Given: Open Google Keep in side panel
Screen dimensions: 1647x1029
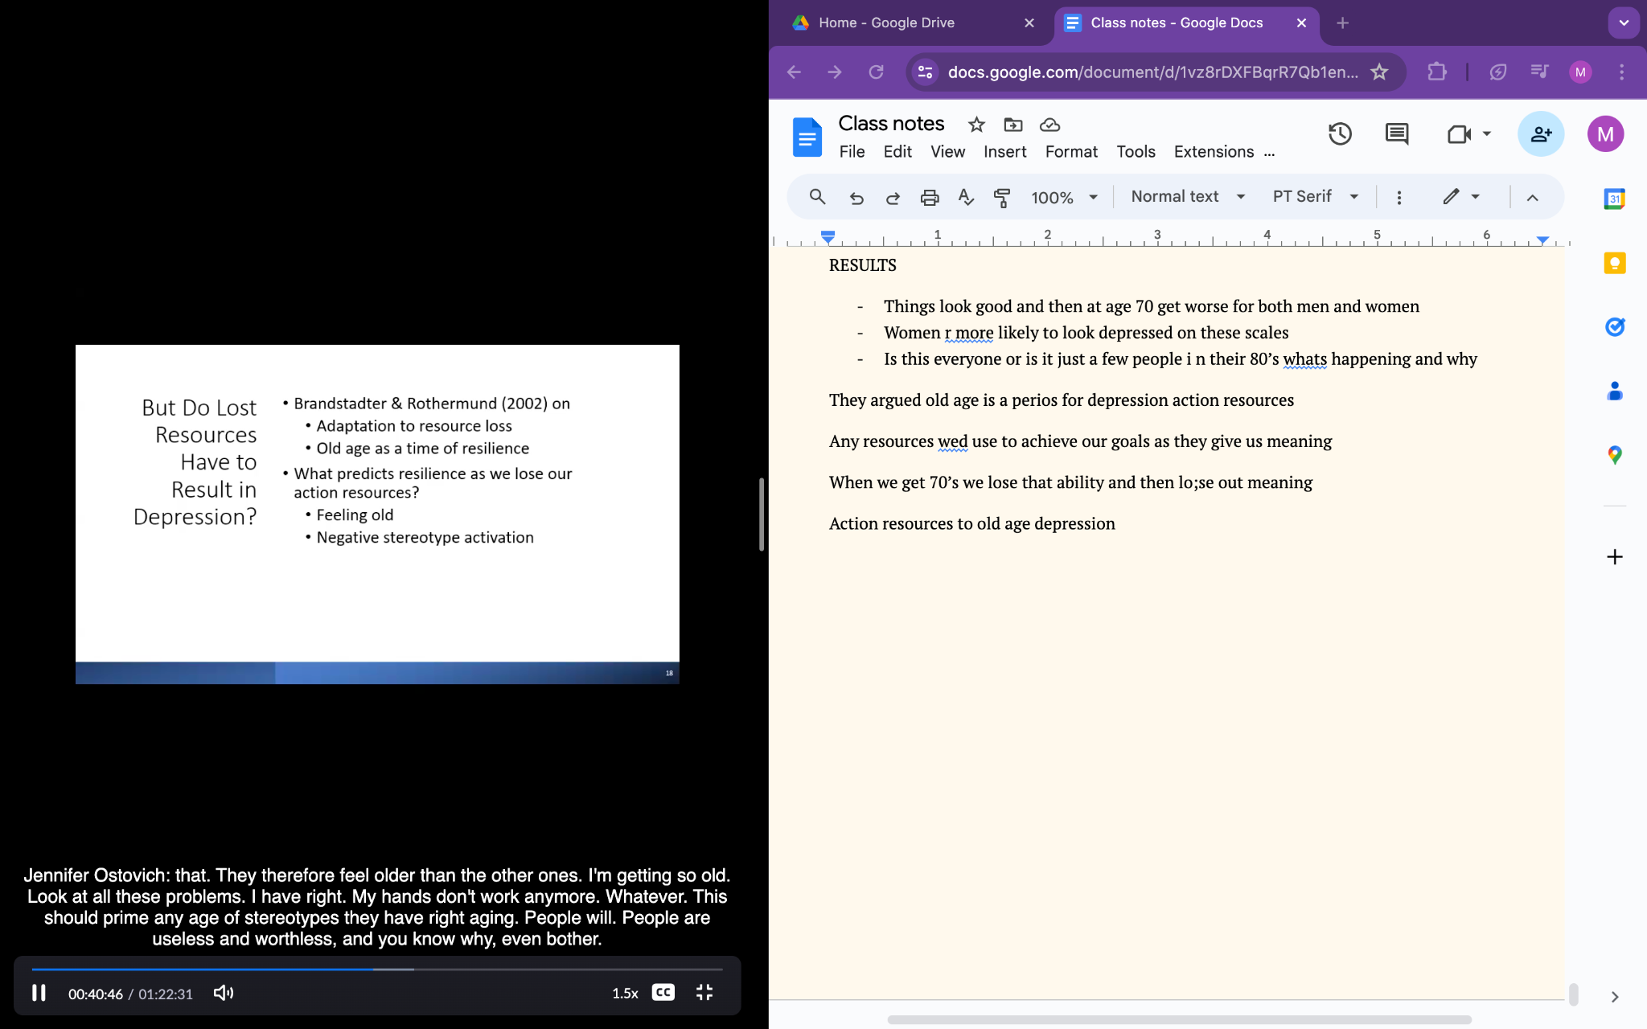Looking at the screenshot, I should click(x=1614, y=264).
